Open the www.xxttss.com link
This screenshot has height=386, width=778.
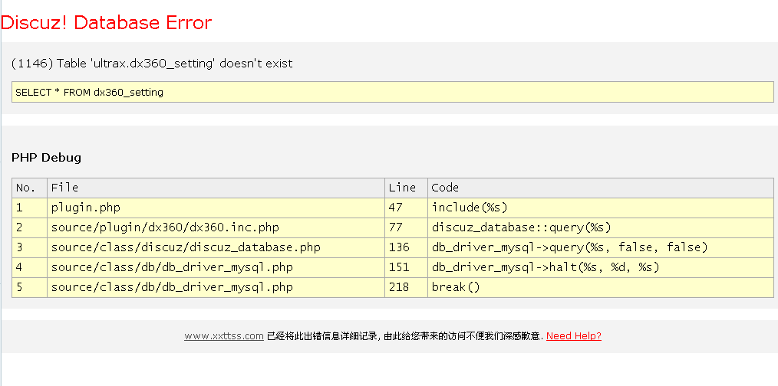pyautogui.click(x=224, y=336)
